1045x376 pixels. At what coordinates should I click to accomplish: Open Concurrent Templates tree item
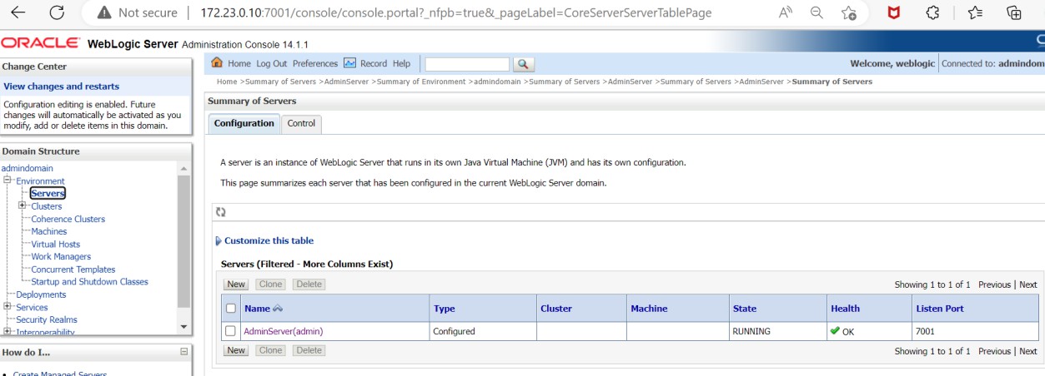73,270
